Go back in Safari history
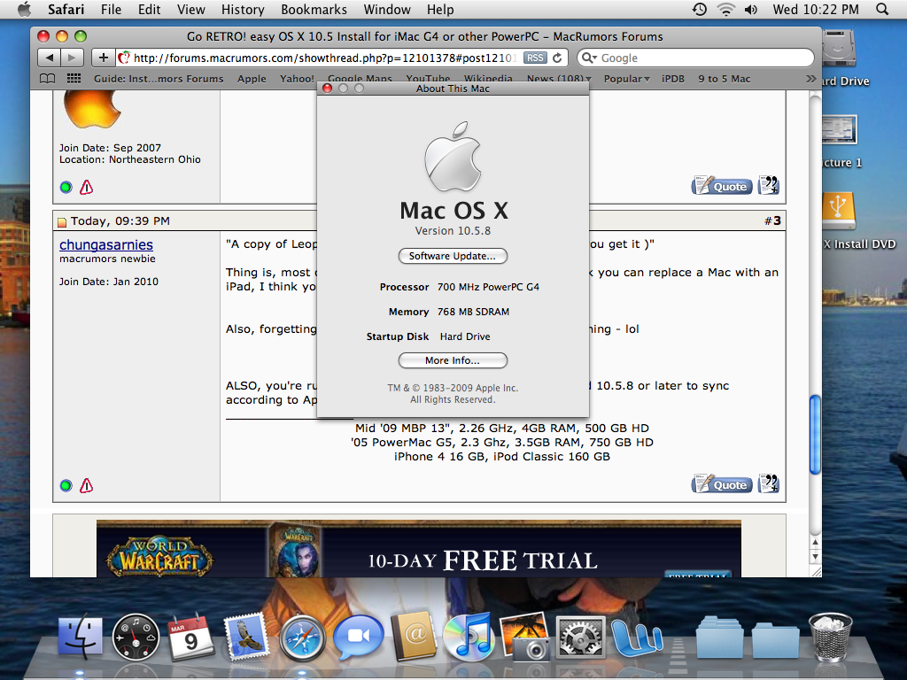907x680 pixels. click(x=50, y=58)
